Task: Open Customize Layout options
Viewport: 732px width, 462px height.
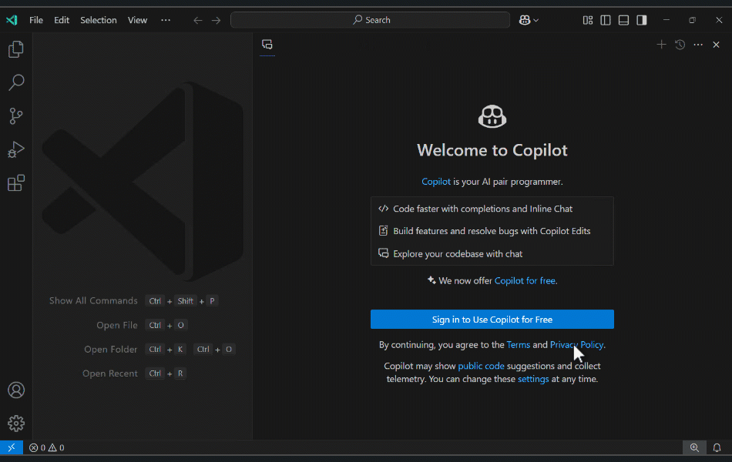Action: pyautogui.click(x=587, y=20)
